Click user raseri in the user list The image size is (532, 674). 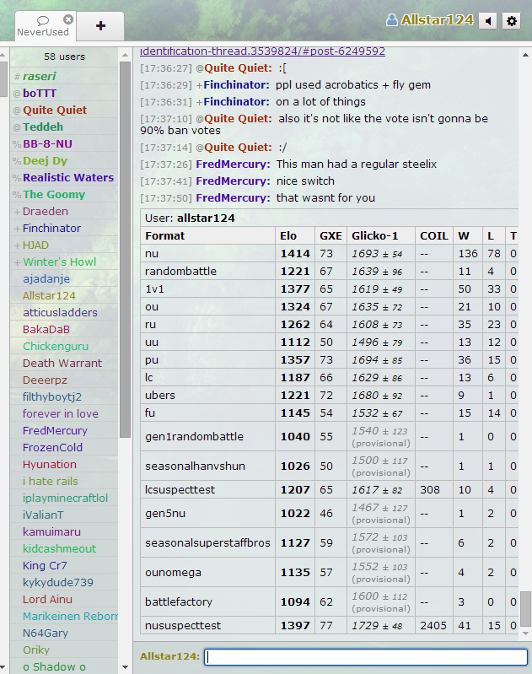point(64,76)
